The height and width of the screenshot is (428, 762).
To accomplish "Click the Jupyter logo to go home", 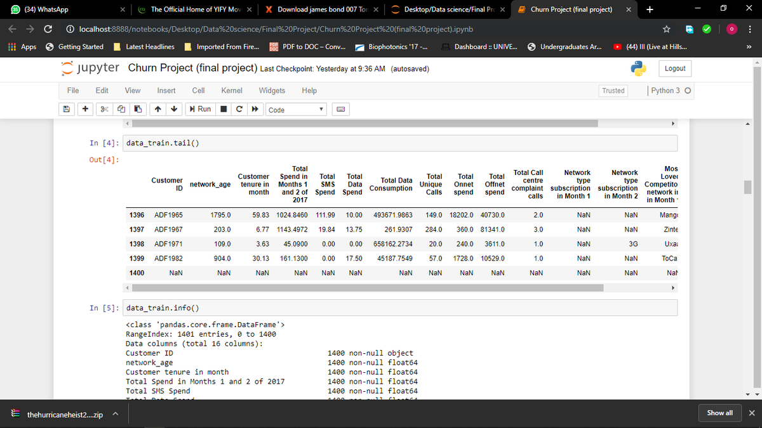I will [x=89, y=68].
